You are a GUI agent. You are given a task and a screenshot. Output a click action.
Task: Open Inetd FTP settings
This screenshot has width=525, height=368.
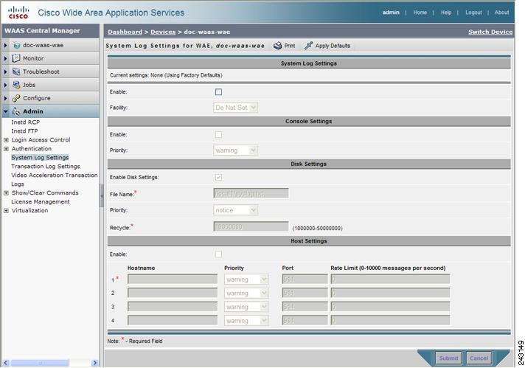[x=24, y=131]
